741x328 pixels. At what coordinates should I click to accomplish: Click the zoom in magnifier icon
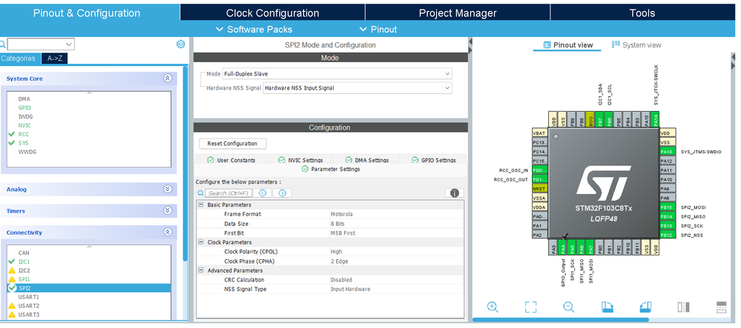tap(493, 307)
